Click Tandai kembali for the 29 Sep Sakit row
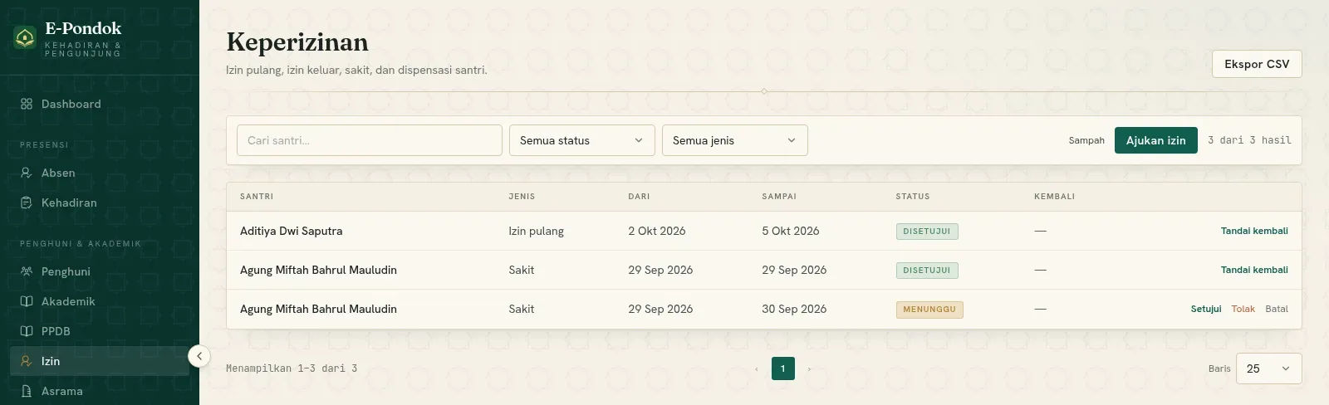Screen dimensions: 1329x405 pos(1254,270)
